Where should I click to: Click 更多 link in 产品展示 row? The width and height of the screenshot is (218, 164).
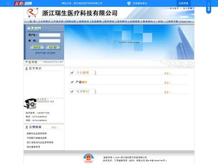[x=168, y=83]
